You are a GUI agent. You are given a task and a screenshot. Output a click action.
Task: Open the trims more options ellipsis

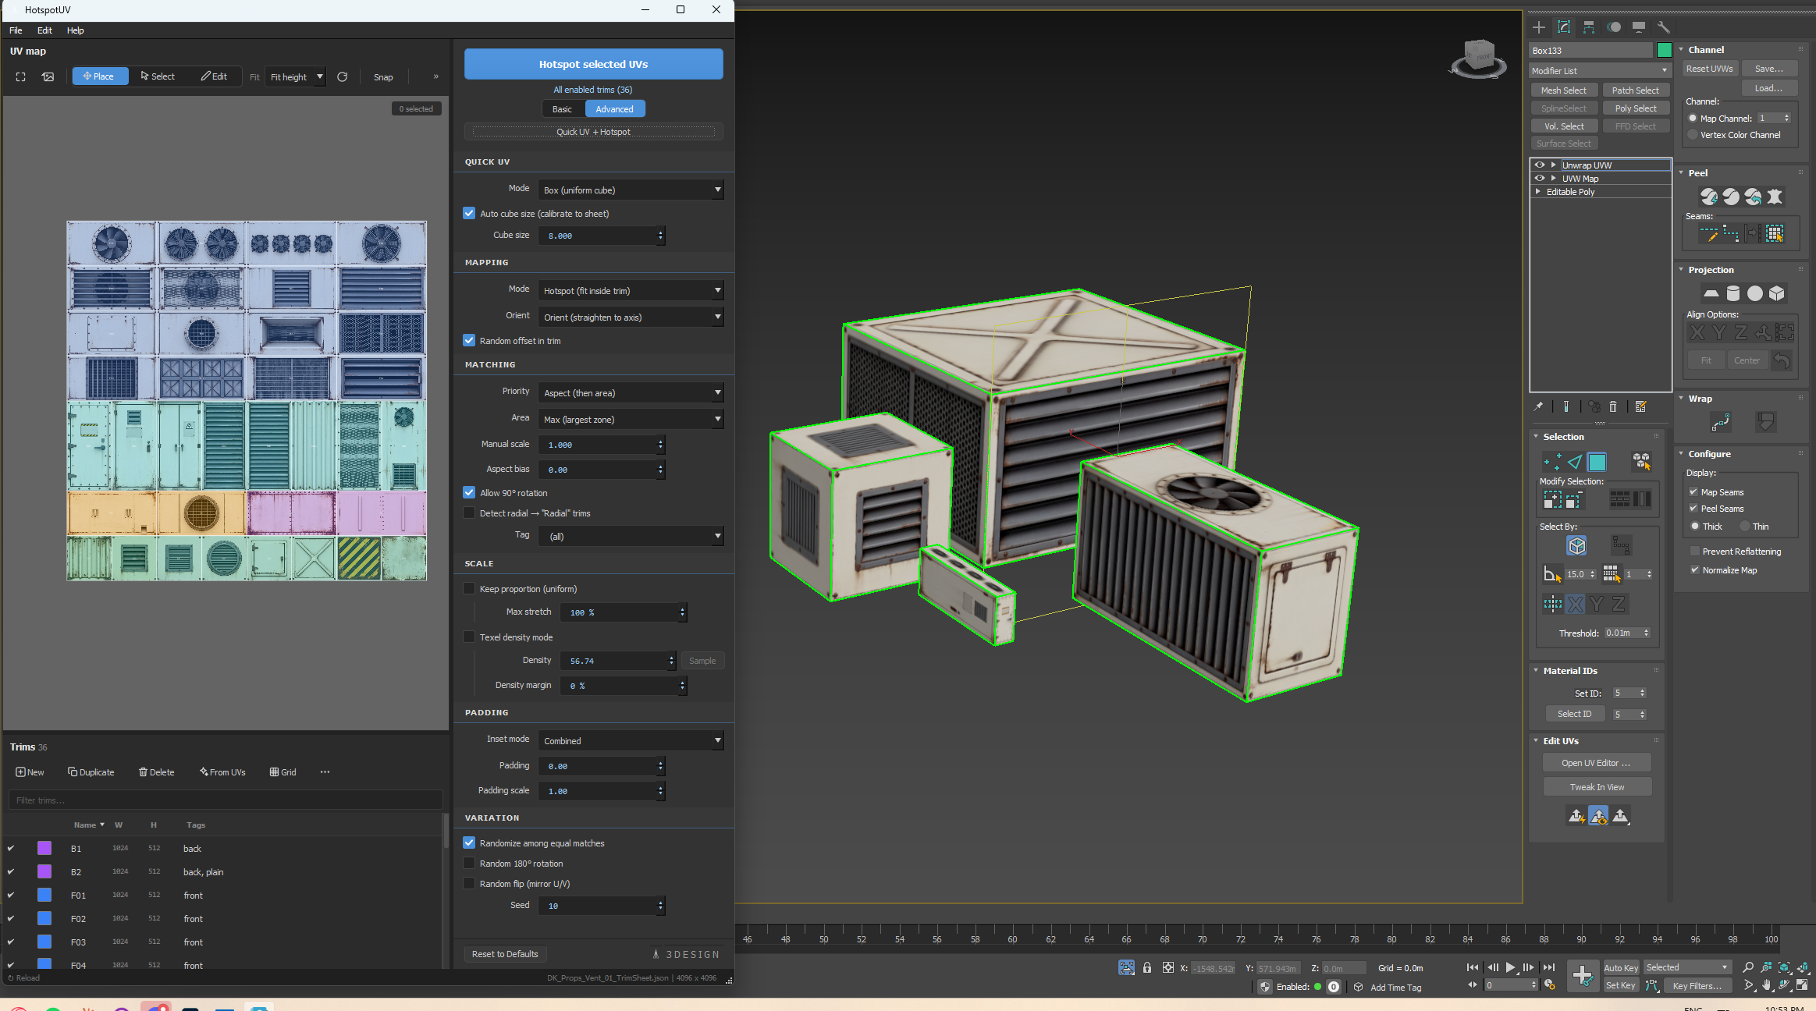(x=325, y=772)
